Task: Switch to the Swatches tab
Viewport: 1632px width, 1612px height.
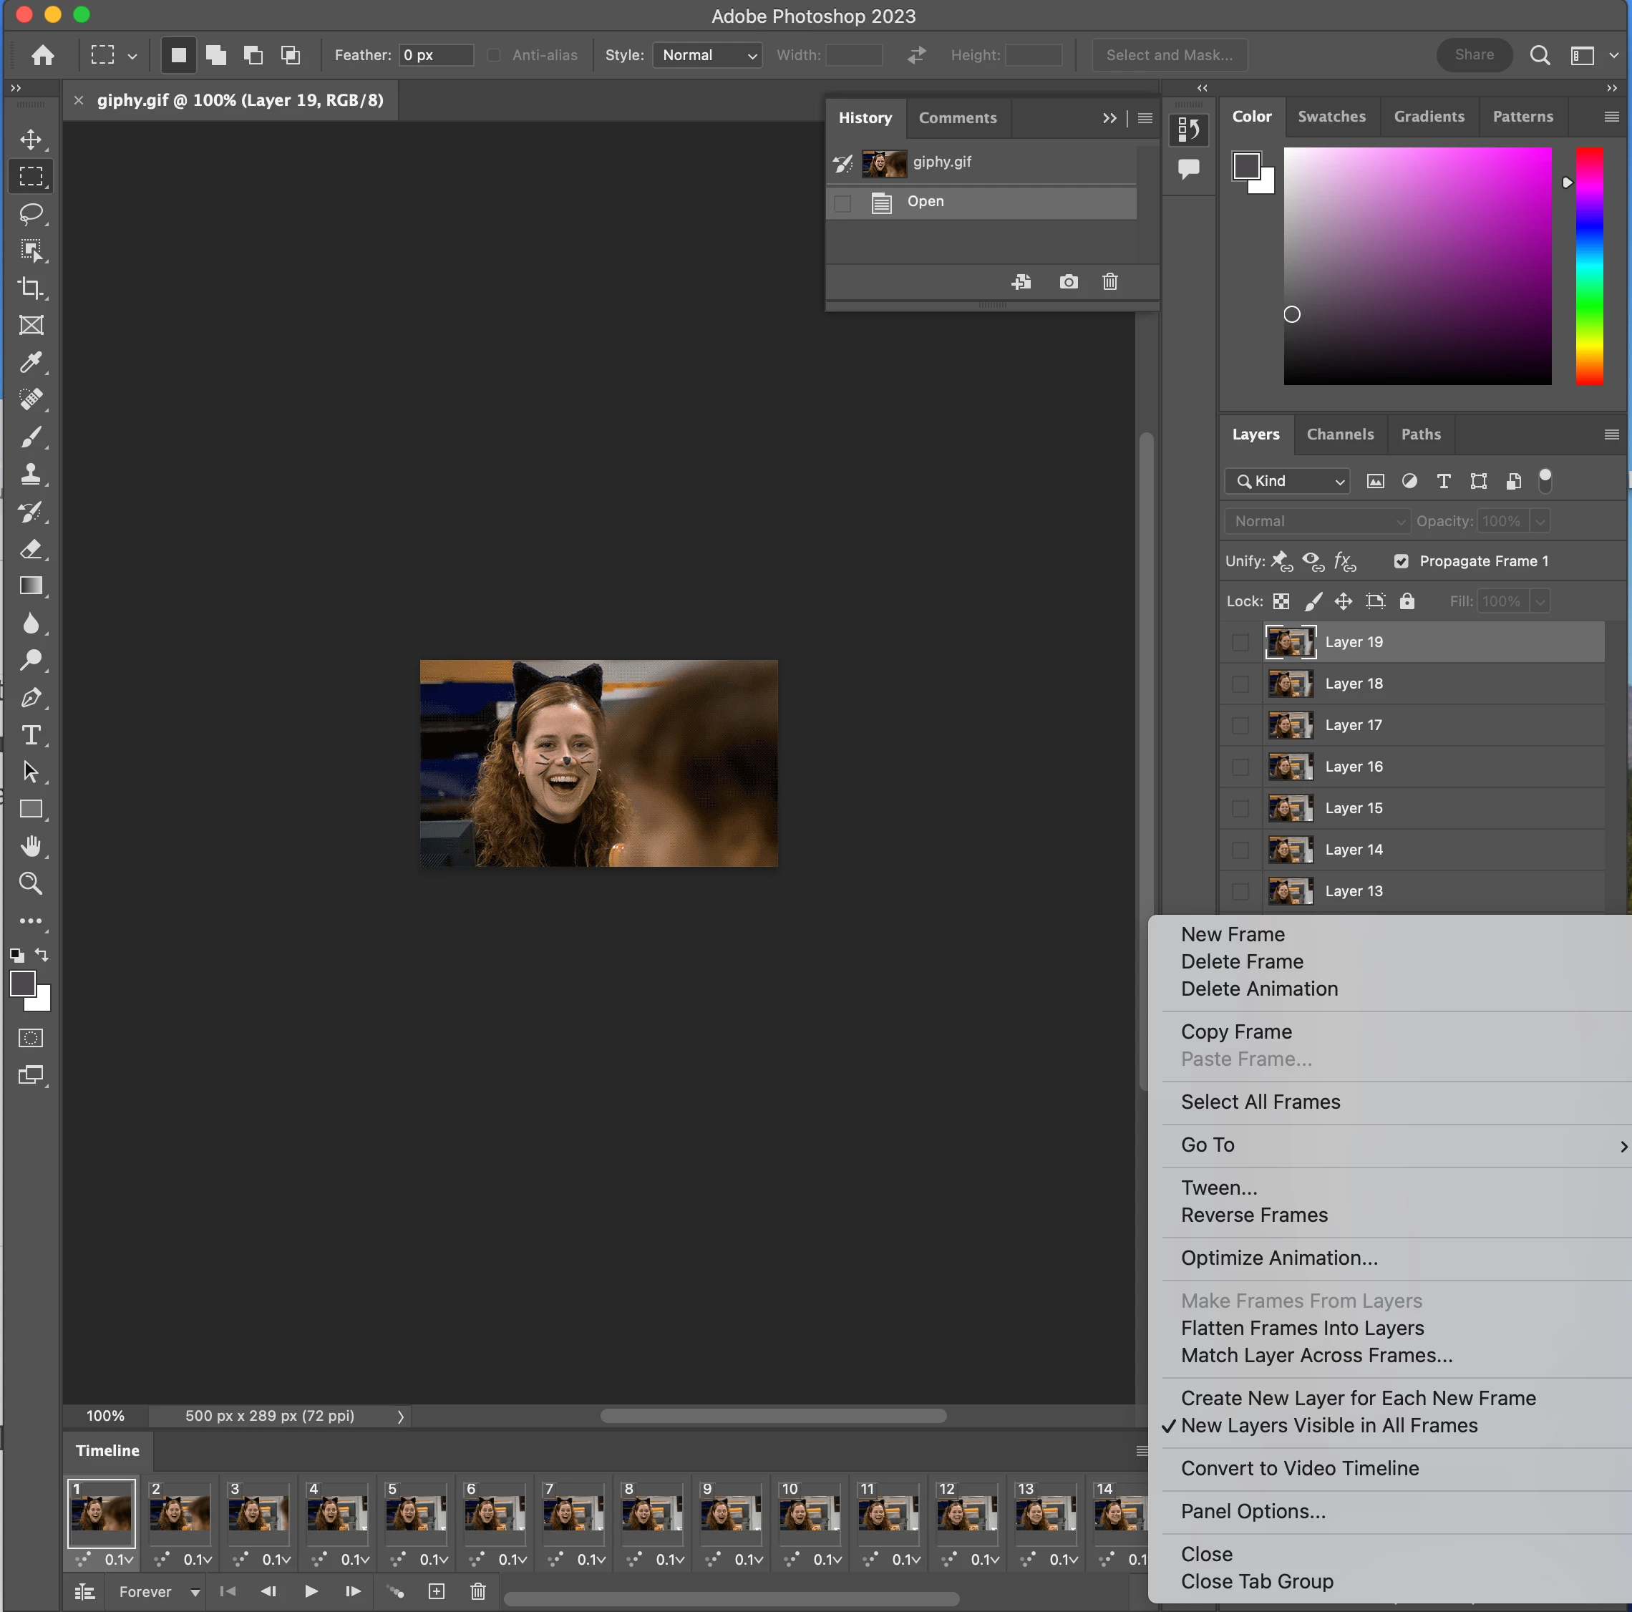Action: [1331, 117]
